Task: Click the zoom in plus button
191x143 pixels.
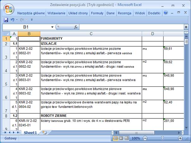Action: (x=180, y=138)
